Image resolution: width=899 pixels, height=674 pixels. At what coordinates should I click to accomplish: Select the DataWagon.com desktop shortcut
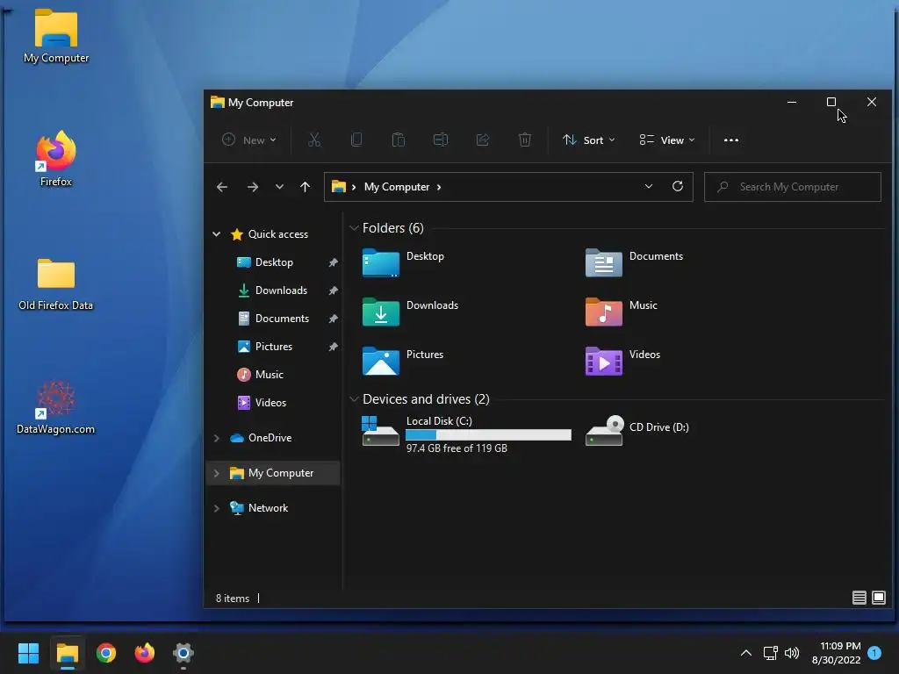(x=55, y=407)
